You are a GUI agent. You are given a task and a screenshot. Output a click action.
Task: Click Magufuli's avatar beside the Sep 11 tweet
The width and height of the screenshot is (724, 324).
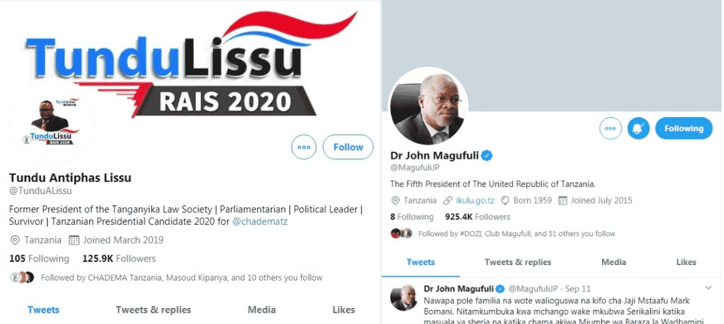click(403, 297)
